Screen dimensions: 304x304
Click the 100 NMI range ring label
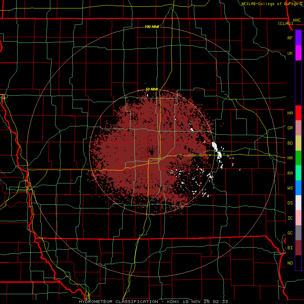click(x=152, y=27)
